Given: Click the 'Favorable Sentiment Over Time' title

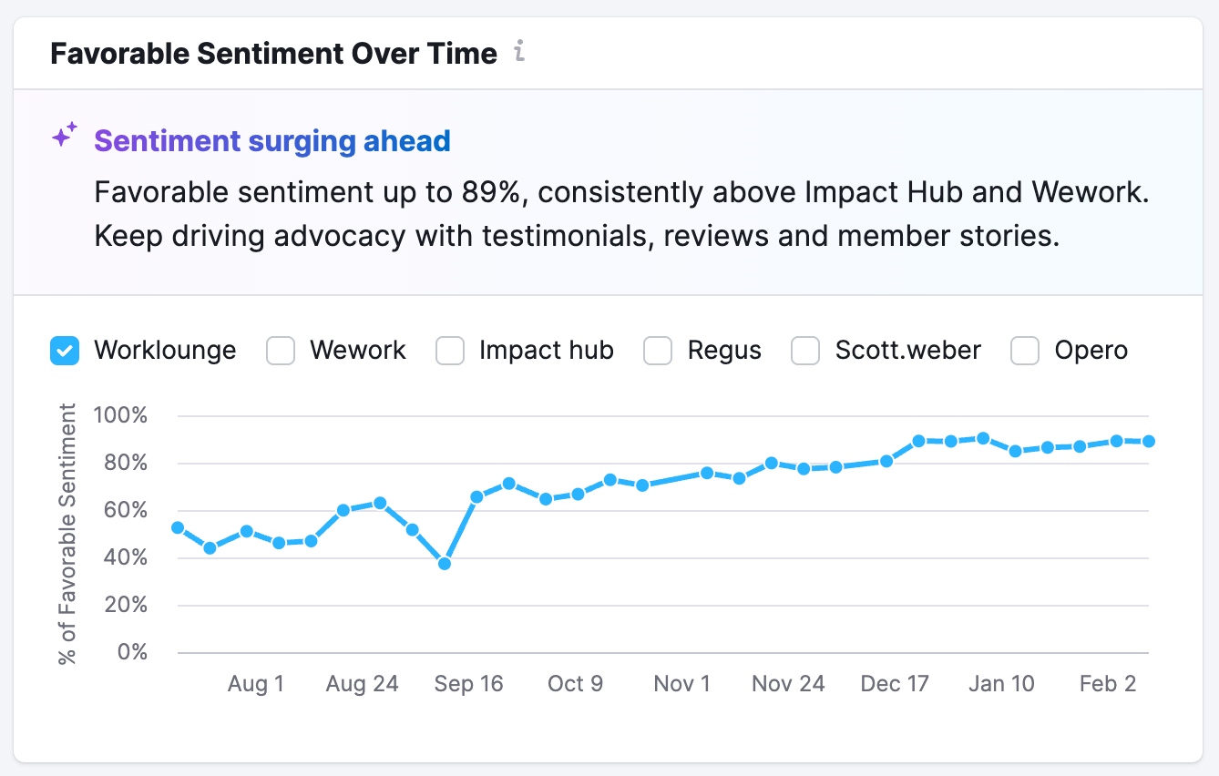Looking at the screenshot, I should (x=273, y=54).
